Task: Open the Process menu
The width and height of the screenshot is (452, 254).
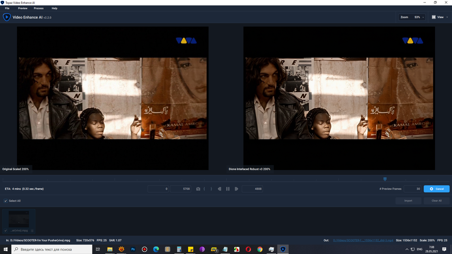Action: [38, 8]
